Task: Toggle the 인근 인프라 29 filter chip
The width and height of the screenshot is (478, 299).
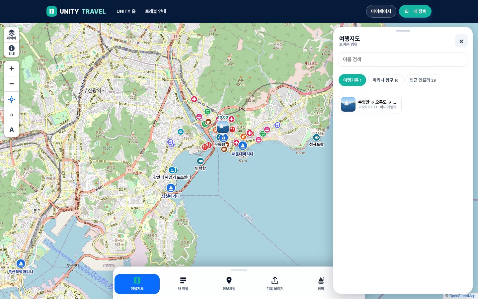Action: (423, 80)
